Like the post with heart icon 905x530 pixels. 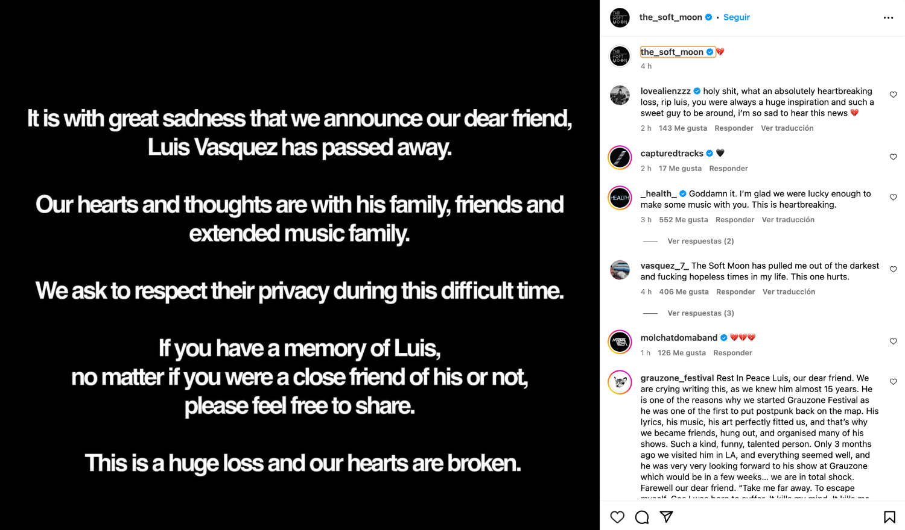click(617, 517)
